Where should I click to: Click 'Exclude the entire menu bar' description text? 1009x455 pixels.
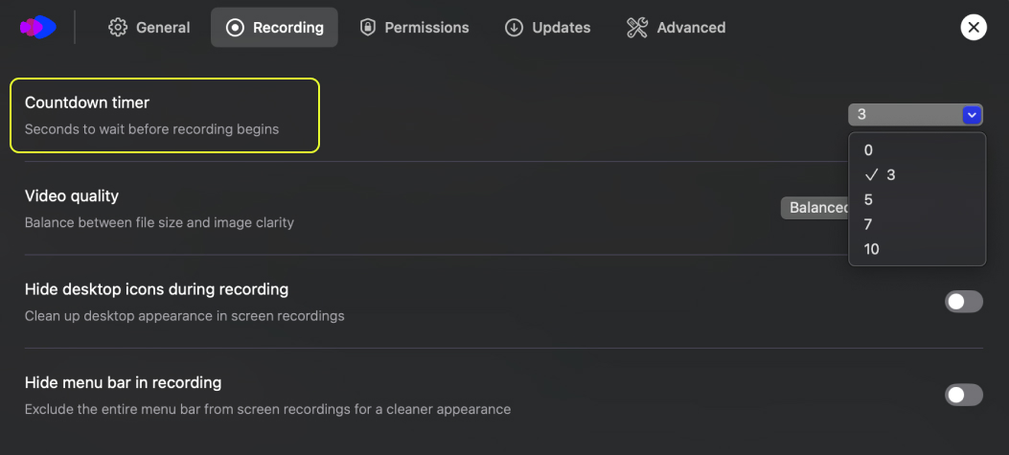pyautogui.click(x=267, y=409)
